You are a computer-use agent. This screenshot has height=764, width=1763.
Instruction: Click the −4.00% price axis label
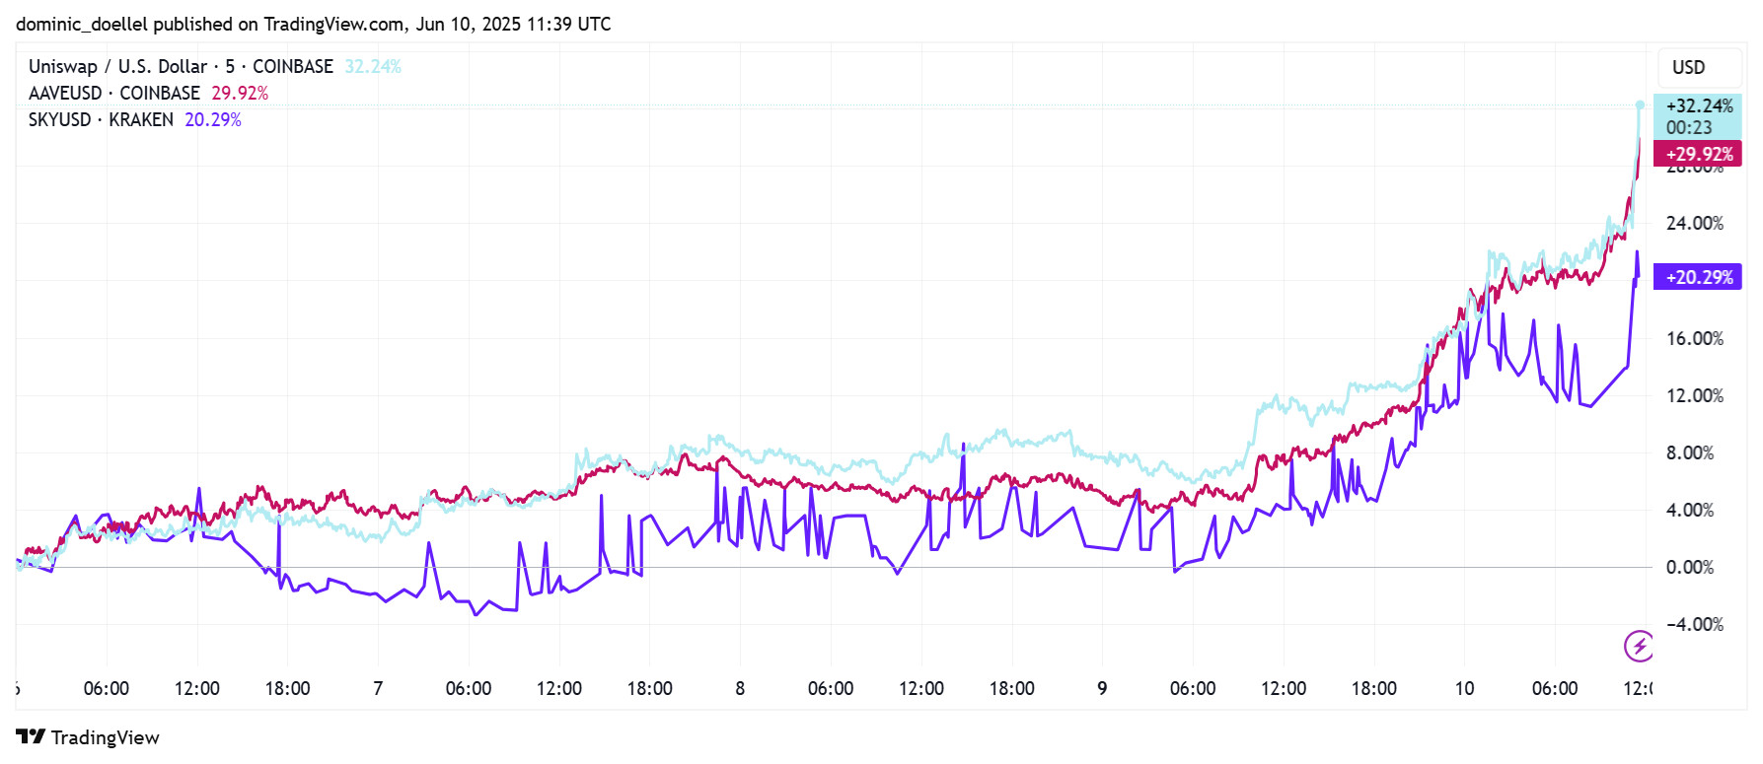pyautogui.click(x=1695, y=624)
